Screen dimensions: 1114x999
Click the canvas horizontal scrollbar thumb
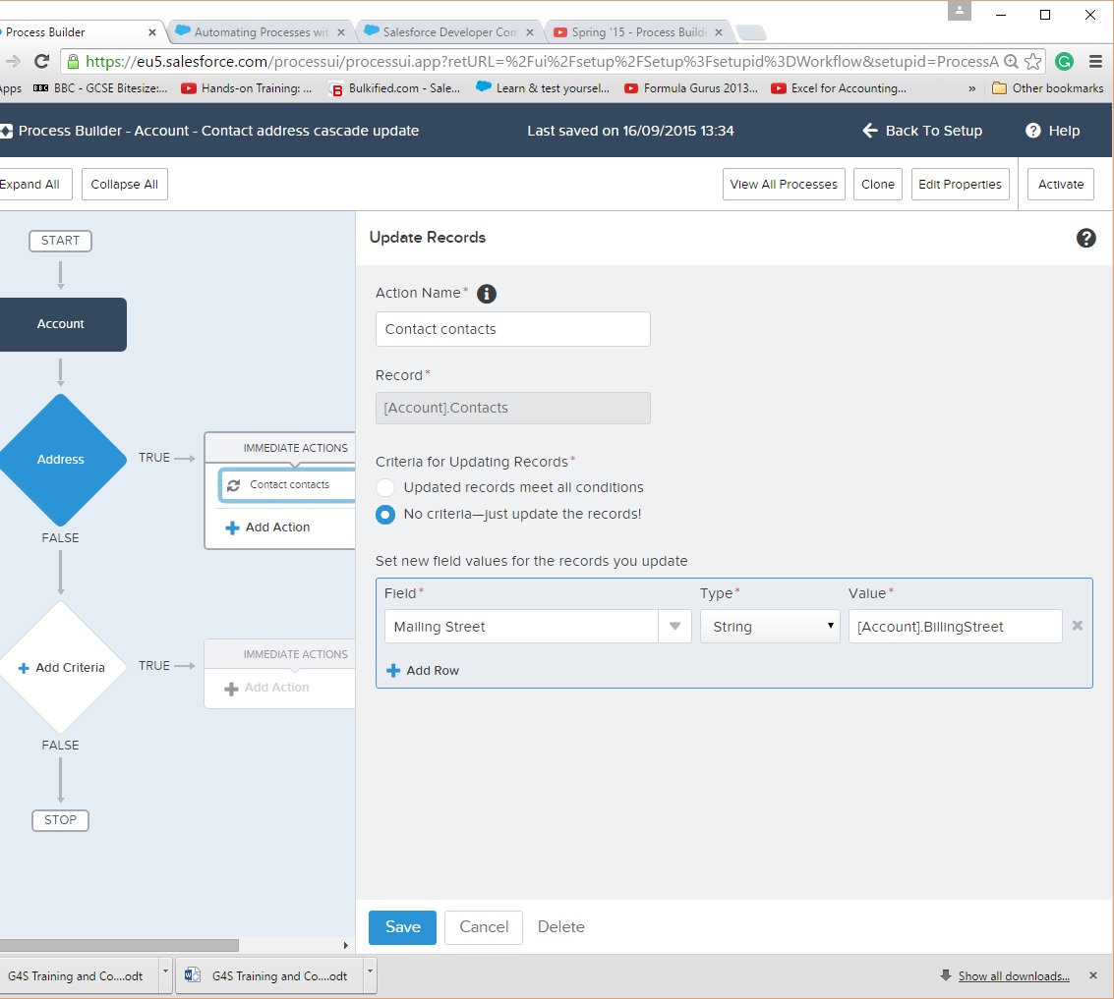coord(119,945)
